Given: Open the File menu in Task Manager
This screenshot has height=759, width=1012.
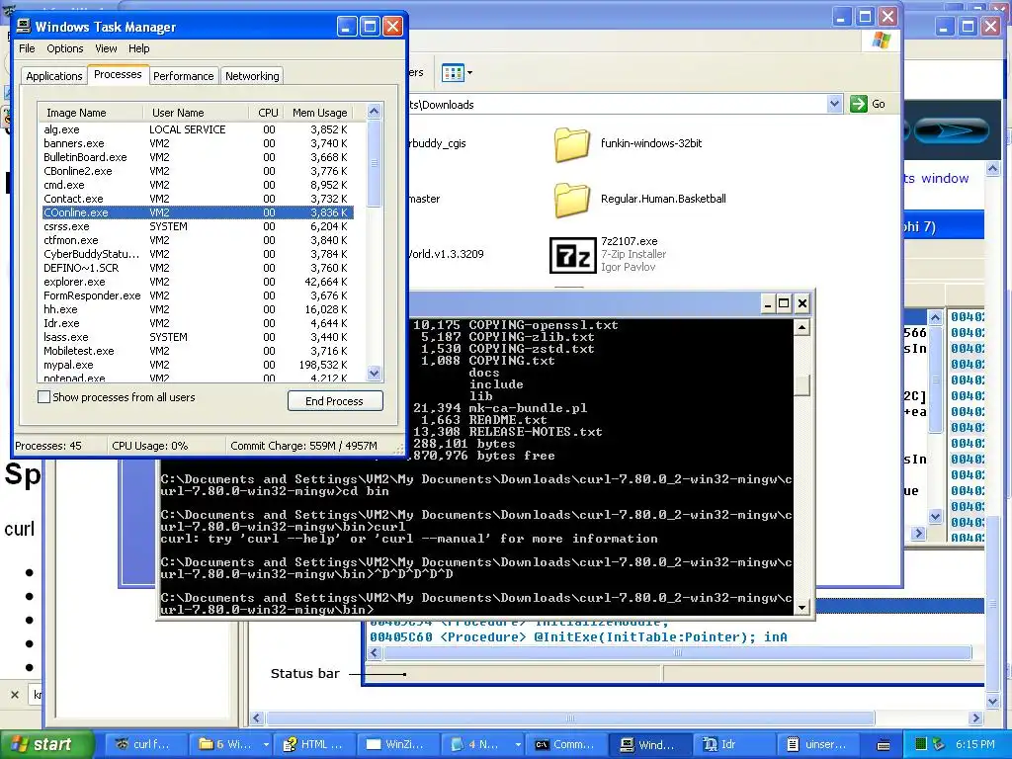Looking at the screenshot, I should (27, 48).
